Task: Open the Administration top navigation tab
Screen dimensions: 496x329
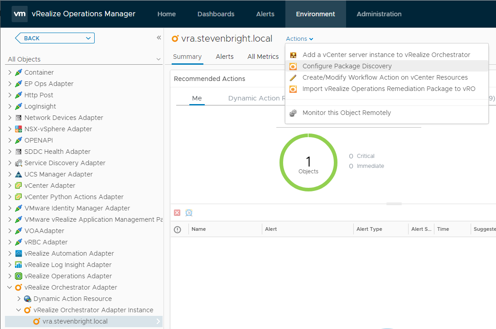Action: [379, 14]
